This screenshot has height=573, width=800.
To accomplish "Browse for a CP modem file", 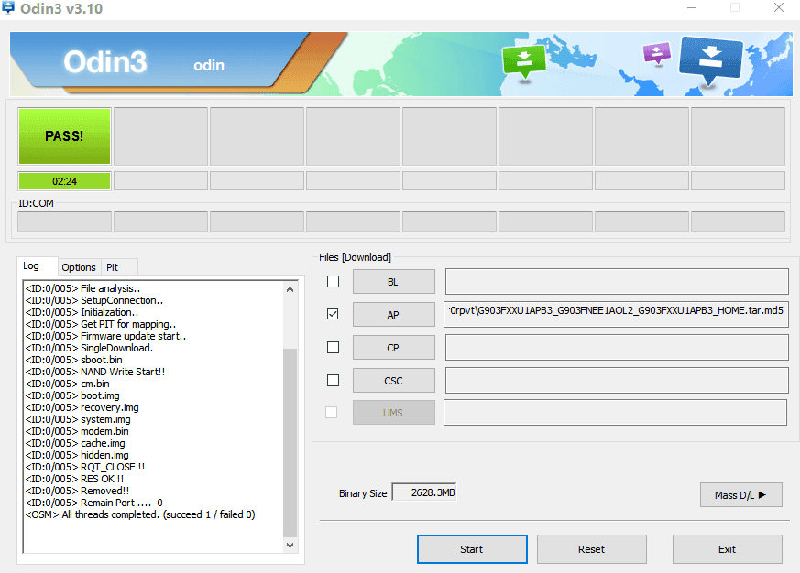I will pos(393,348).
